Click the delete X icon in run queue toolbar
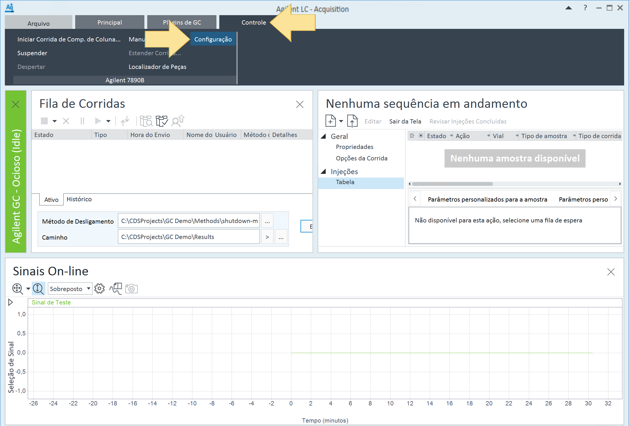Screen dimensions: 629x426 pyautogui.click(x=66, y=121)
